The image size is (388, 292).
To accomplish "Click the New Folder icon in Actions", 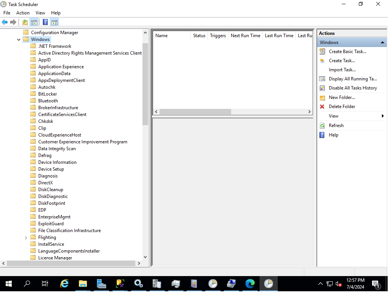I will [322, 97].
